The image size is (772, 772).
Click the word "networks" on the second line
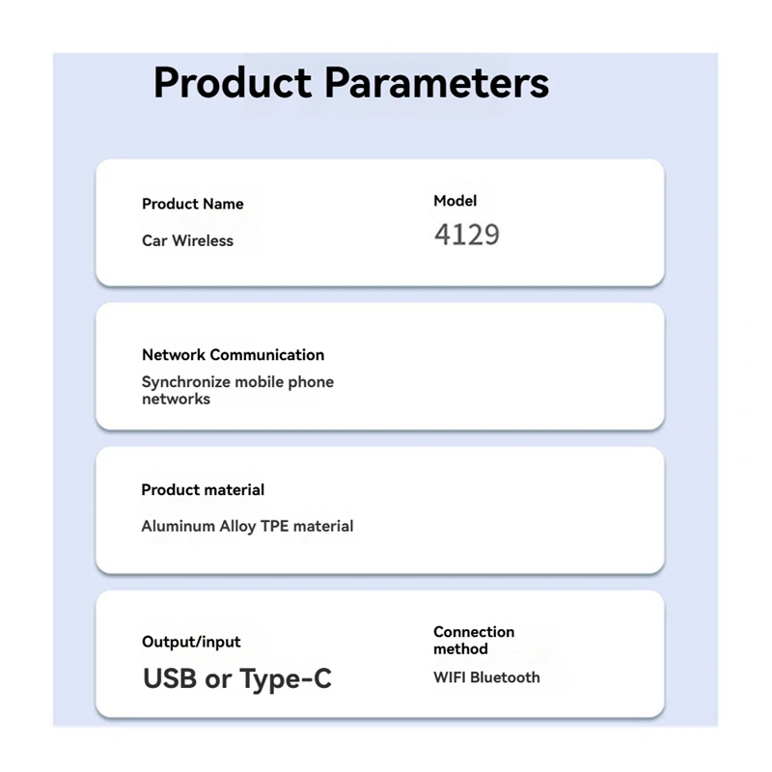coord(176,399)
